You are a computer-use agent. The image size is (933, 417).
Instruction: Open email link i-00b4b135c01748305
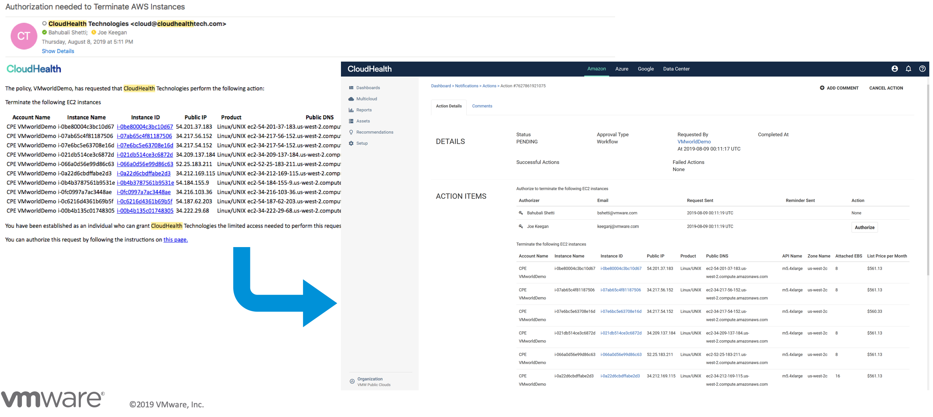click(x=145, y=210)
